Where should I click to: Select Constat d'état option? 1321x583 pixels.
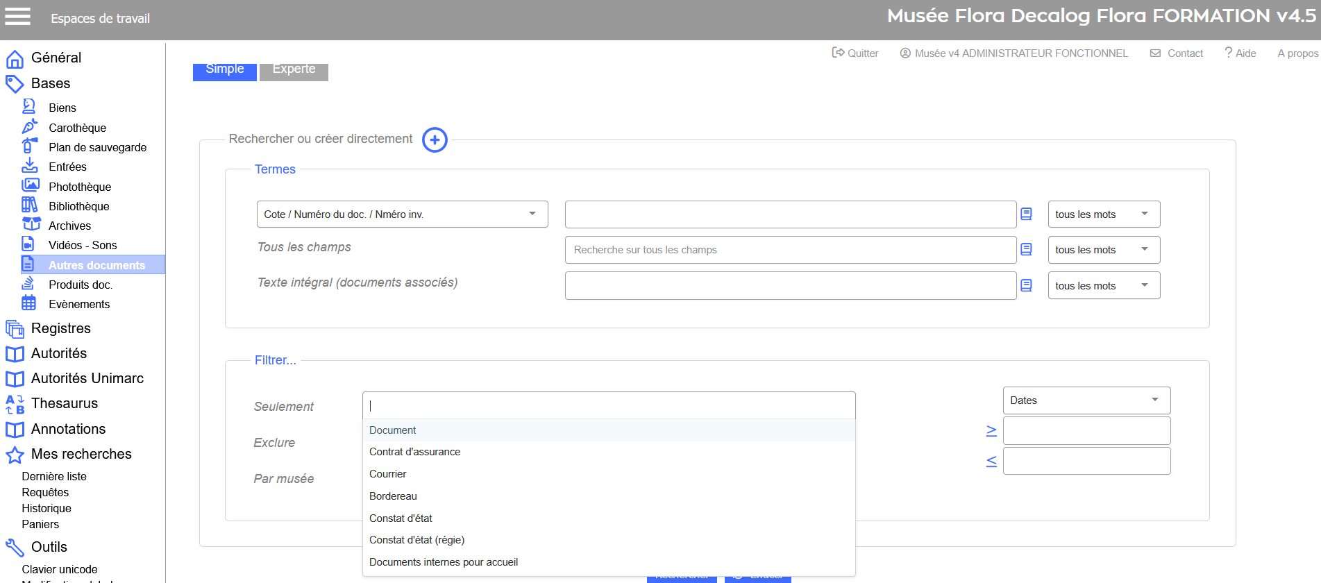pyautogui.click(x=609, y=518)
